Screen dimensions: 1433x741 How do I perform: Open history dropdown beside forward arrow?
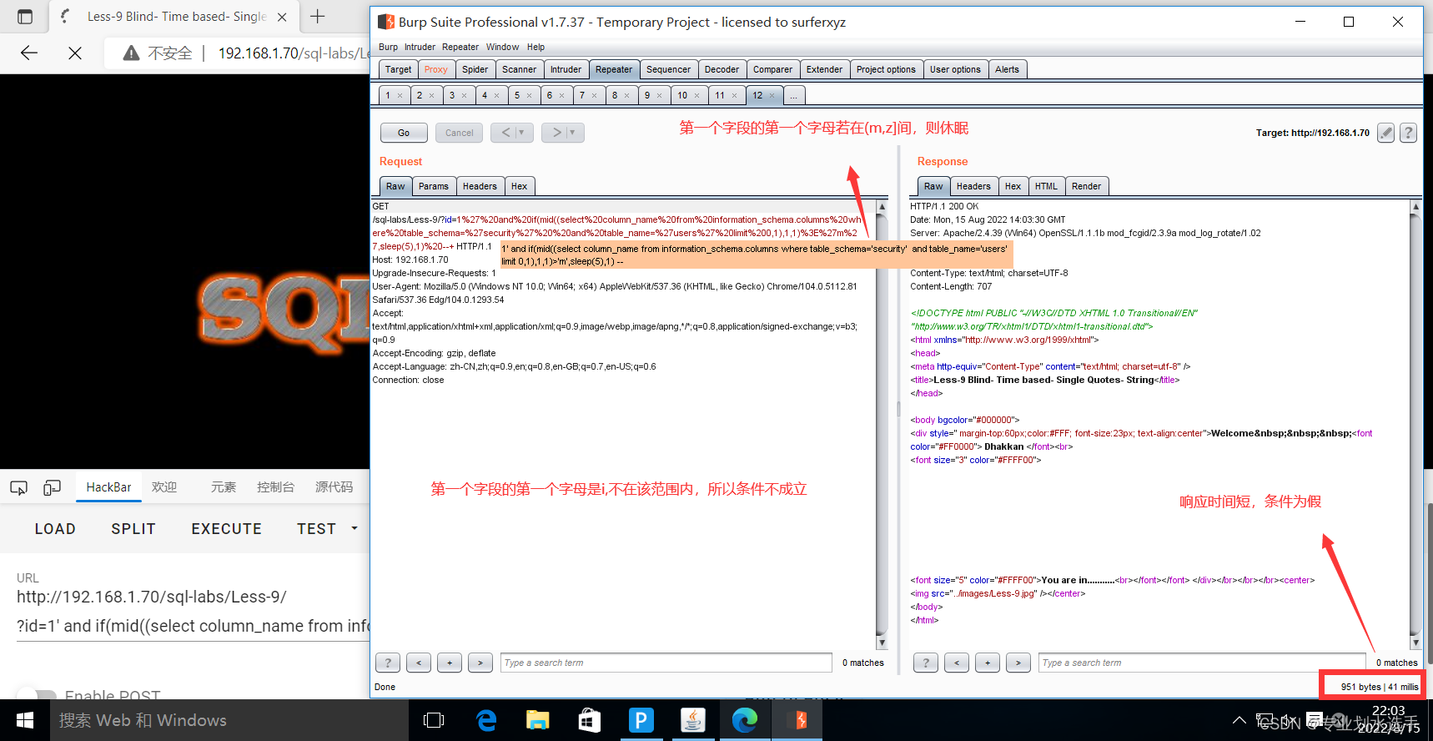click(x=573, y=133)
